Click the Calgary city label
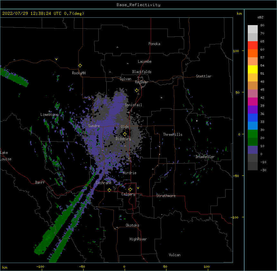 click(x=128, y=194)
